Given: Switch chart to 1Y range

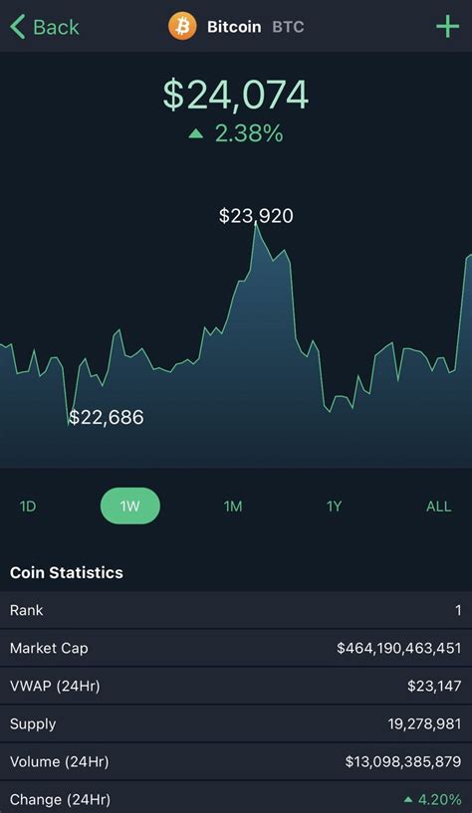Looking at the screenshot, I should (x=334, y=507).
